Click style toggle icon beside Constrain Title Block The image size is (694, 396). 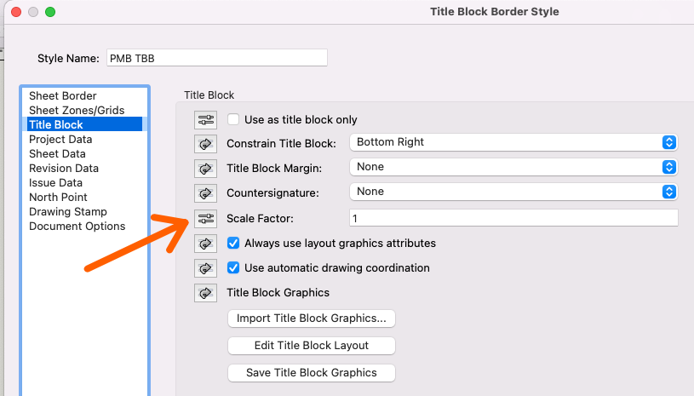(205, 143)
